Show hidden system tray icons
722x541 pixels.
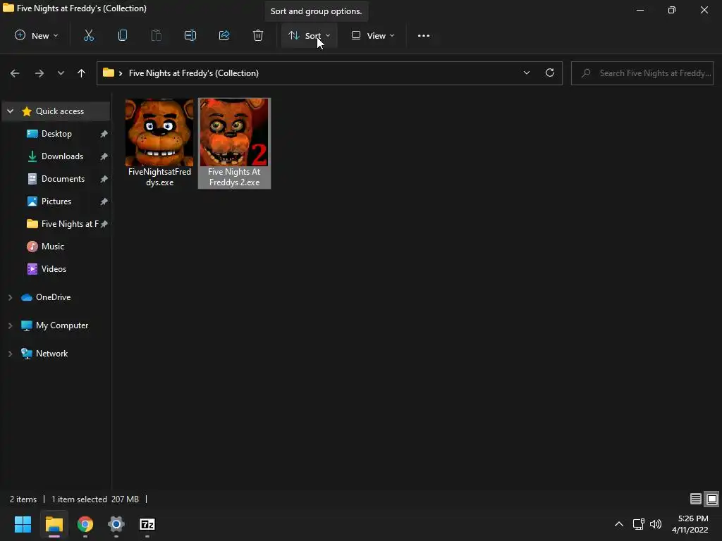coord(619,524)
